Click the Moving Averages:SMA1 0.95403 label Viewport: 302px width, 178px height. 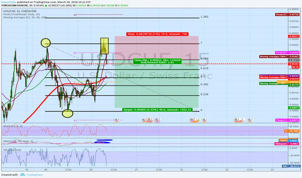(x=279, y=57)
